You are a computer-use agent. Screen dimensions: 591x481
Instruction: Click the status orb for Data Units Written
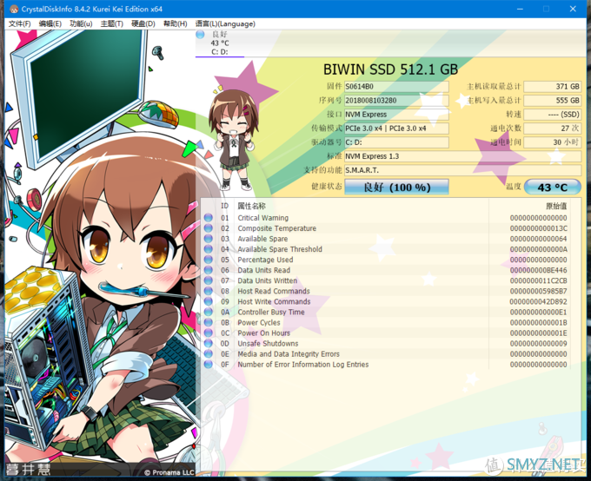[209, 280]
